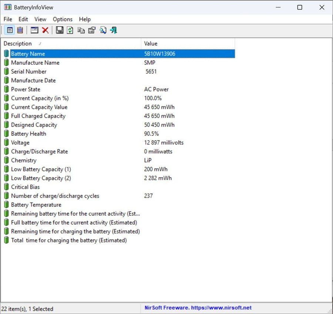The width and height of the screenshot is (333, 314).
Task: Select the Battery Health row
Action: [x=28, y=134]
